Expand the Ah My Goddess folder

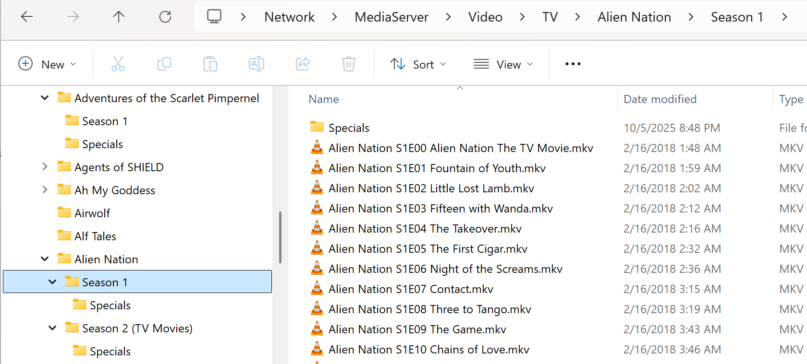[x=45, y=190]
